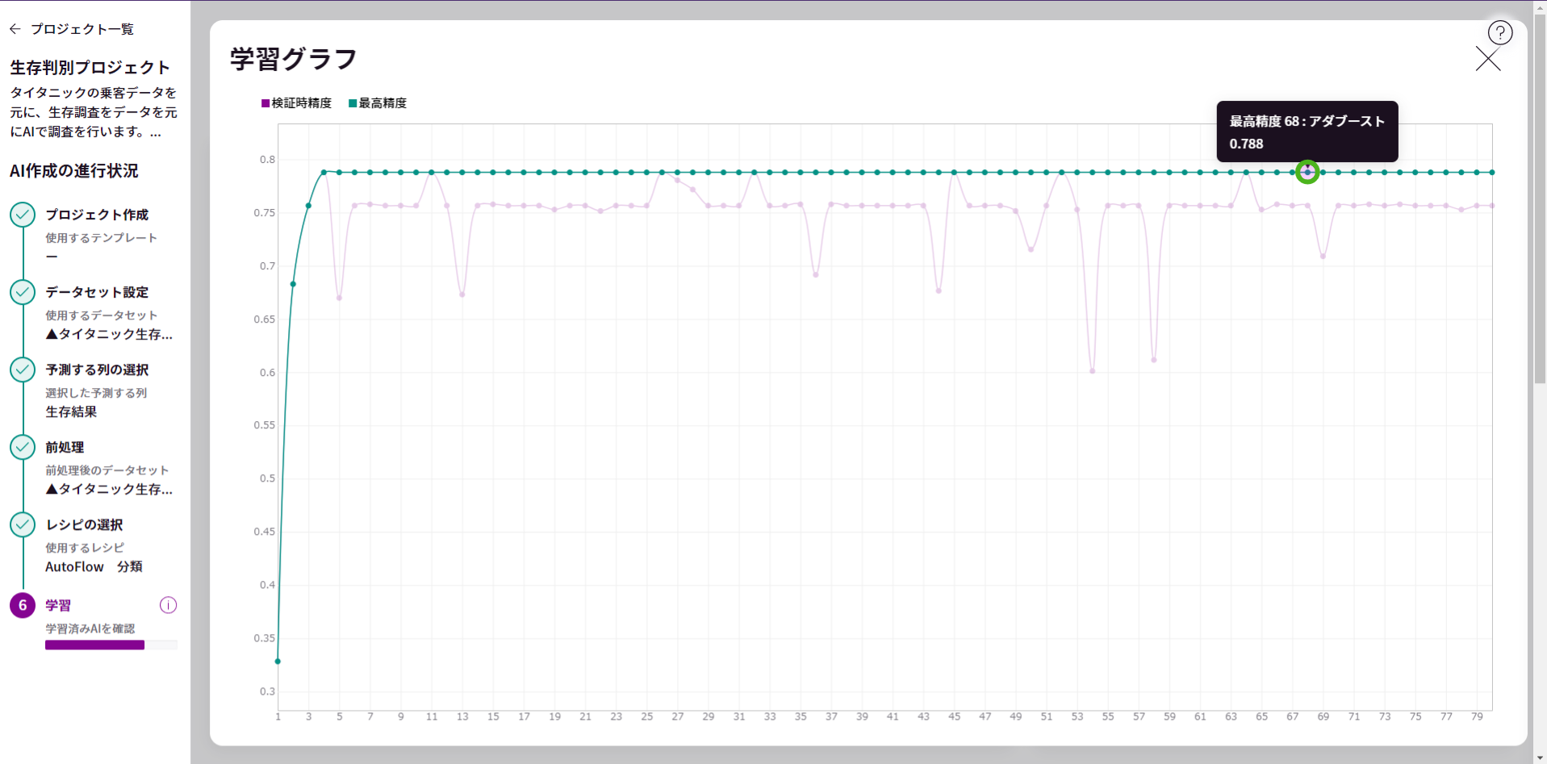The height and width of the screenshot is (764, 1547).
Task: Click the 生存判別プロジェクト project title
Action: [x=90, y=67]
